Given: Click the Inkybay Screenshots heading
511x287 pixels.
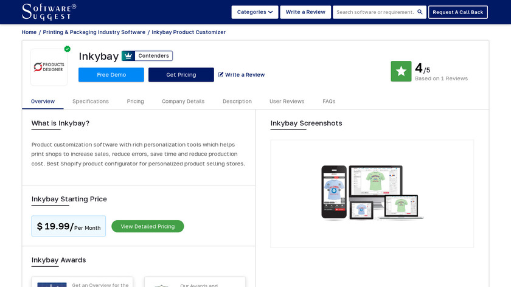Looking at the screenshot, I should click(x=307, y=123).
